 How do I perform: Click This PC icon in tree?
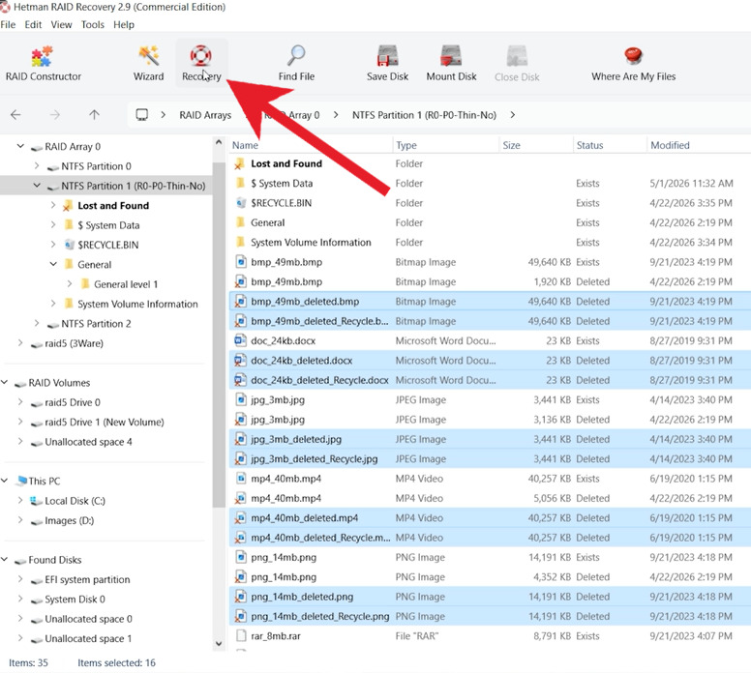click(21, 481)
